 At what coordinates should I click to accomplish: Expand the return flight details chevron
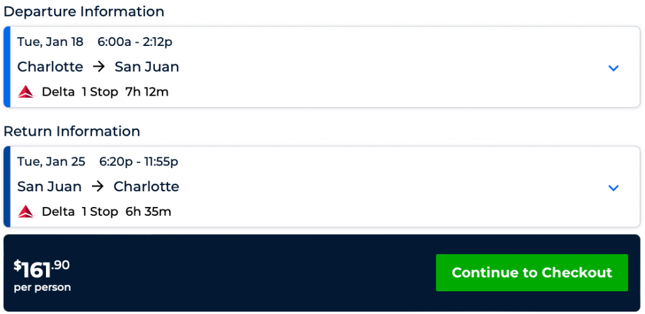(x=614, y=188)
